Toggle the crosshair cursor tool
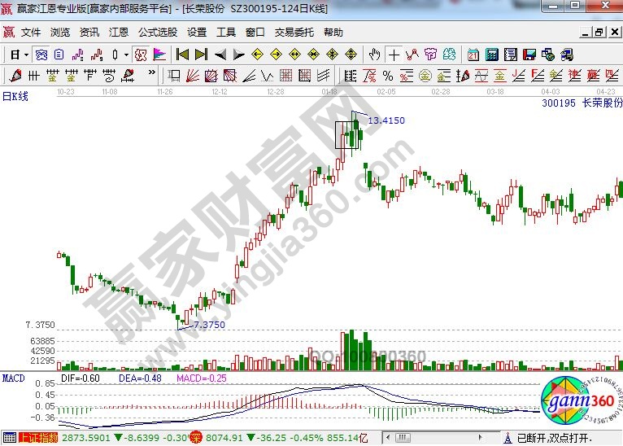Viewport: 623px width, 446px height. 394,55
